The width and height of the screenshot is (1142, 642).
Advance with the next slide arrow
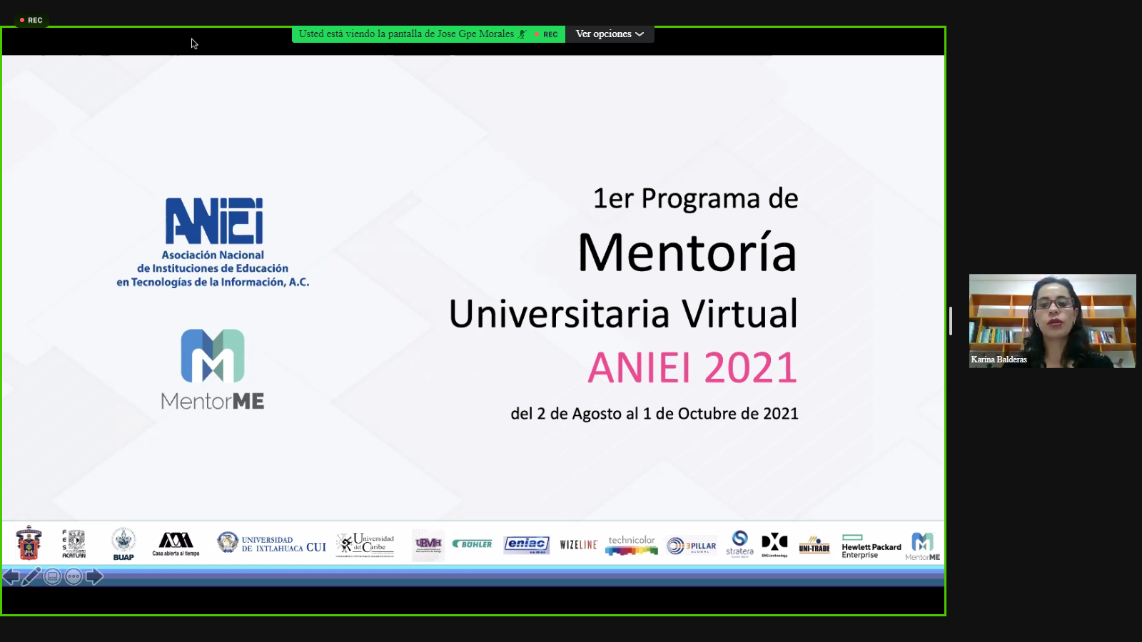[x=95, y=576]
